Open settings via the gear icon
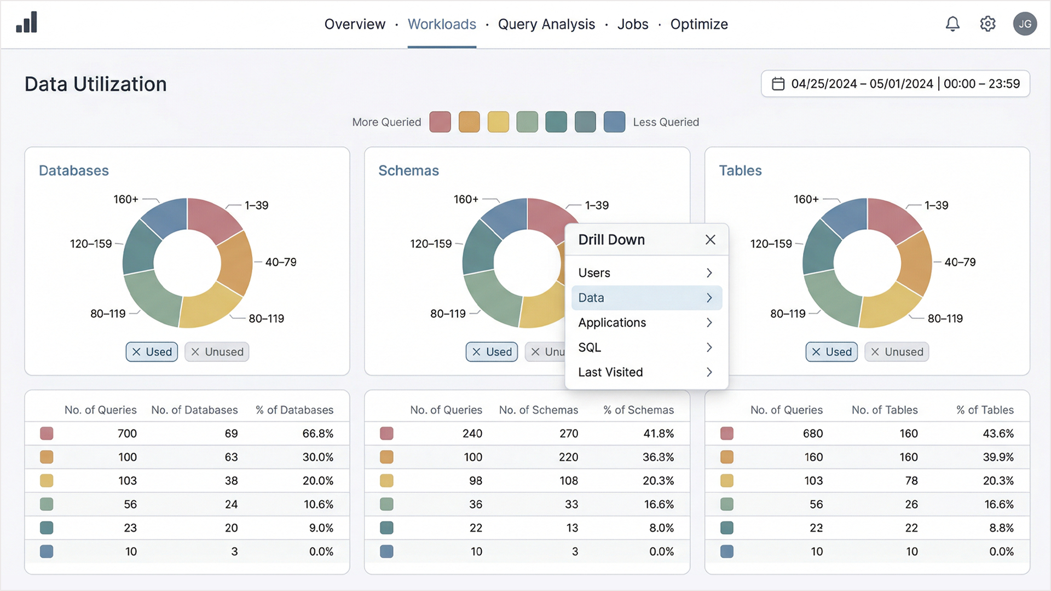Image resolution: width=1051 pixels, height=591 pixels. point(988,24)
